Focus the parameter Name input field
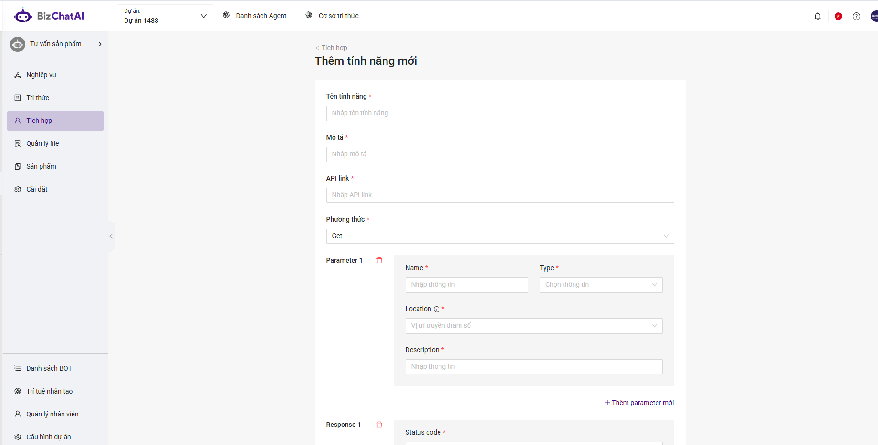This screenshot has width=878, height=445. [x=467, y=285]
